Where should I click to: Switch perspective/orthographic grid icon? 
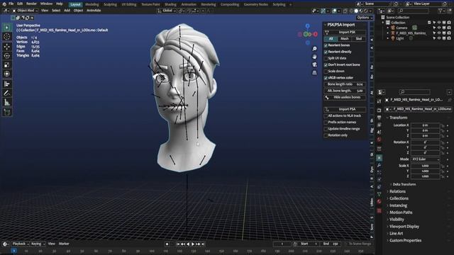click(314, 73)
